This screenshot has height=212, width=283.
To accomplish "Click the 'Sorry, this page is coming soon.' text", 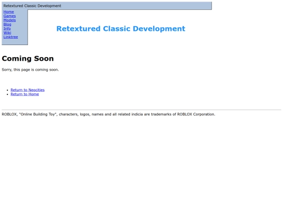I will pyautogui.click(x=30, y=70).
